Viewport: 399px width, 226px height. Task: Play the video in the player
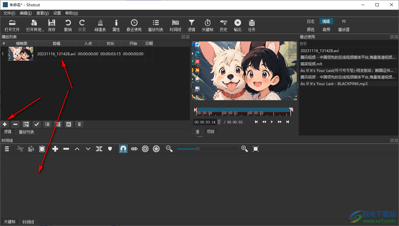[272, 122]
